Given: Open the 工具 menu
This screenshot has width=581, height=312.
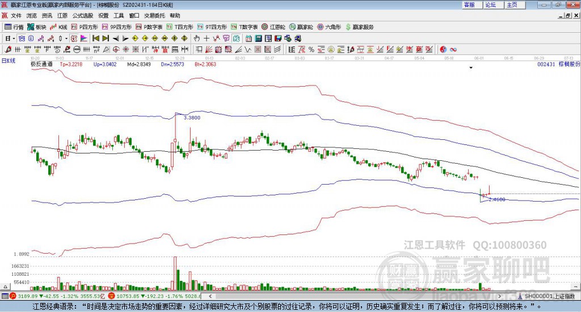Looking at the screenshot, I should 119,15.
